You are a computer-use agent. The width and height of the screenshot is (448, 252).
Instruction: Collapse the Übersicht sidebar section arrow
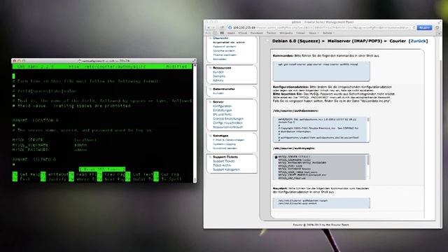pos(210,38)
